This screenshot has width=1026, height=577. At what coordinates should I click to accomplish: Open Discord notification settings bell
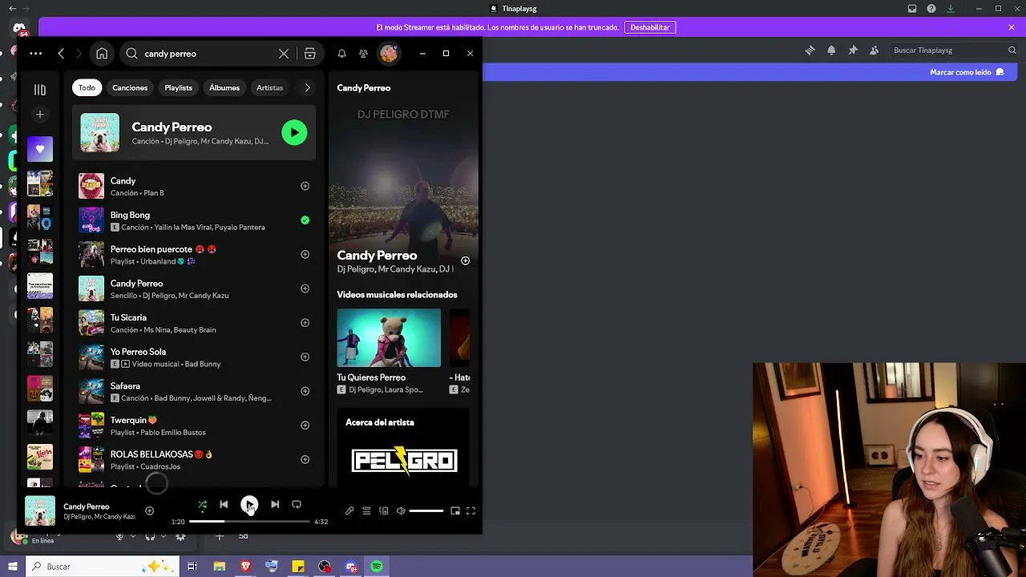(x=831, y=50)
